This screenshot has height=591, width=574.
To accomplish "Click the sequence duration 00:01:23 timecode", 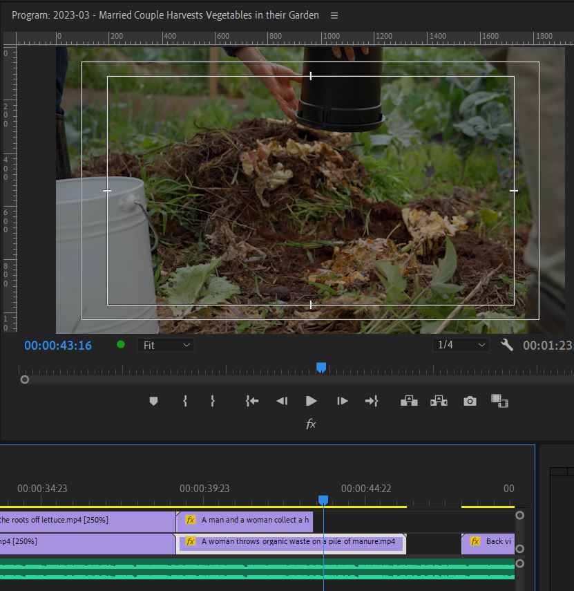I will click(548, 345).
